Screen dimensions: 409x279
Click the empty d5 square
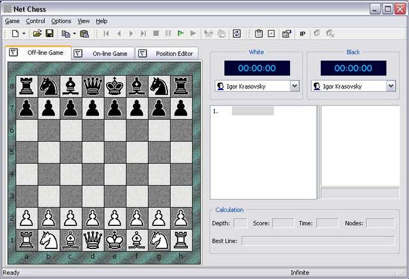coord(93,153)
